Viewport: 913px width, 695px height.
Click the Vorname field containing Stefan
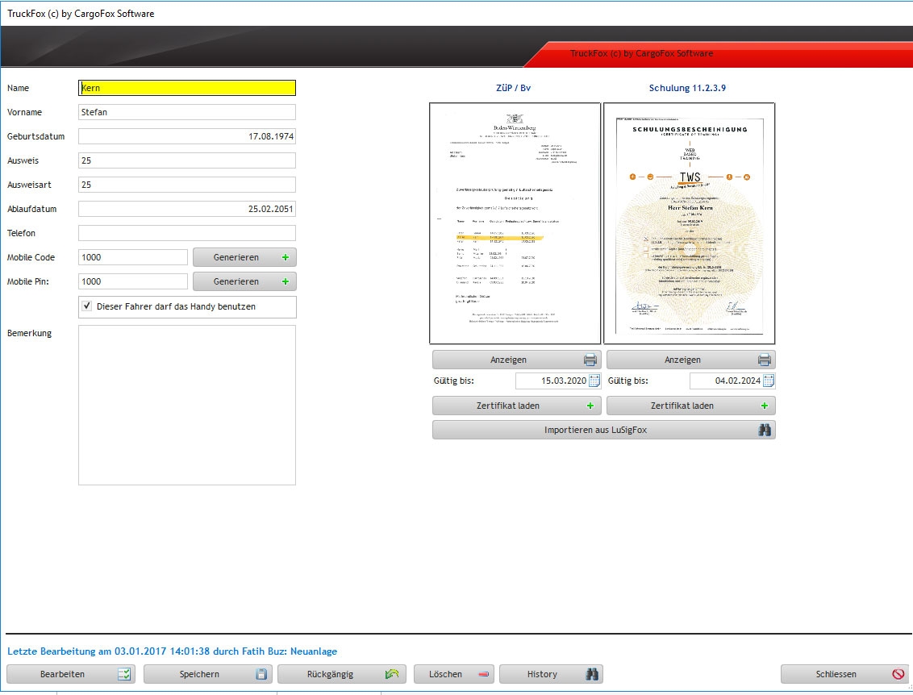187,112
